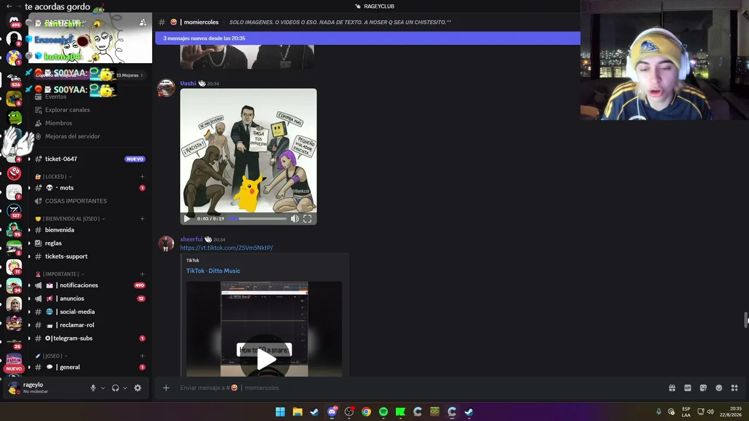Open the Joker face server icon
Viewport: 749px width, 421px height.
[x=14, y=305]
